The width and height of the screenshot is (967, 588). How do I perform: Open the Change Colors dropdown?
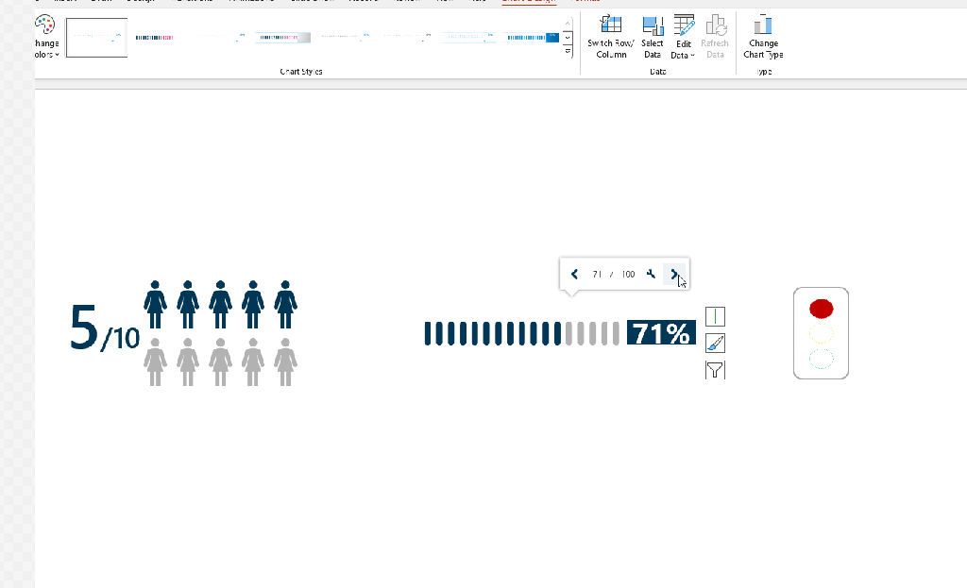click(45, 38)
